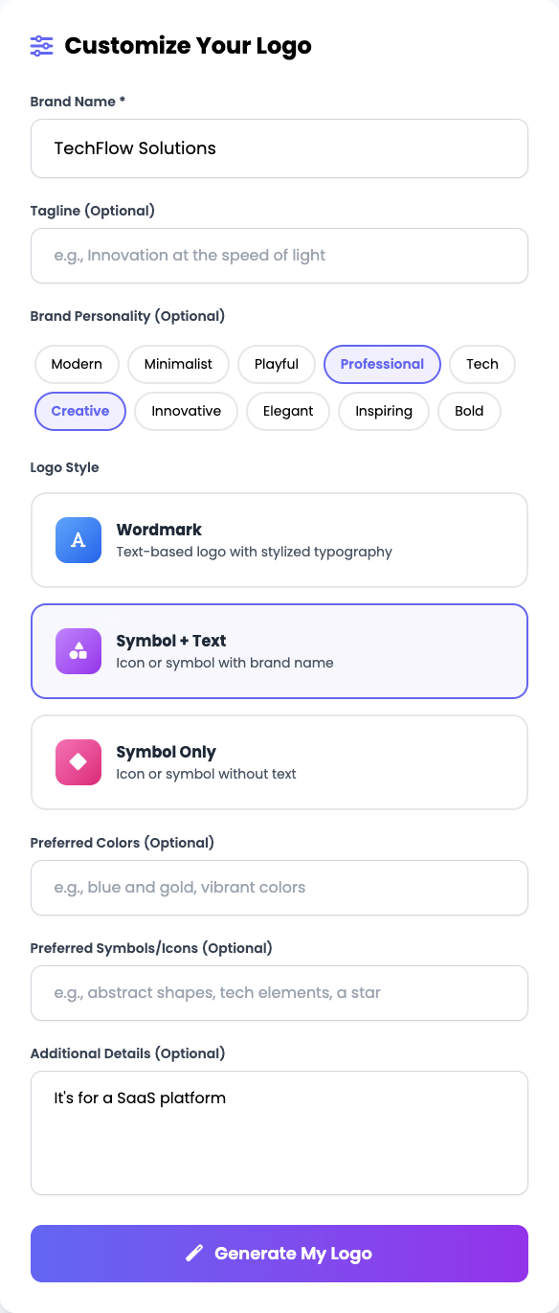Choose the Wordmark logo style

pyautogui.click(x=279, y=540)
